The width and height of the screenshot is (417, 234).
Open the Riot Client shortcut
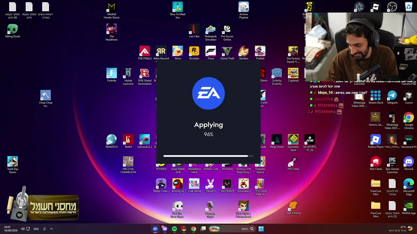pos(376,163)
